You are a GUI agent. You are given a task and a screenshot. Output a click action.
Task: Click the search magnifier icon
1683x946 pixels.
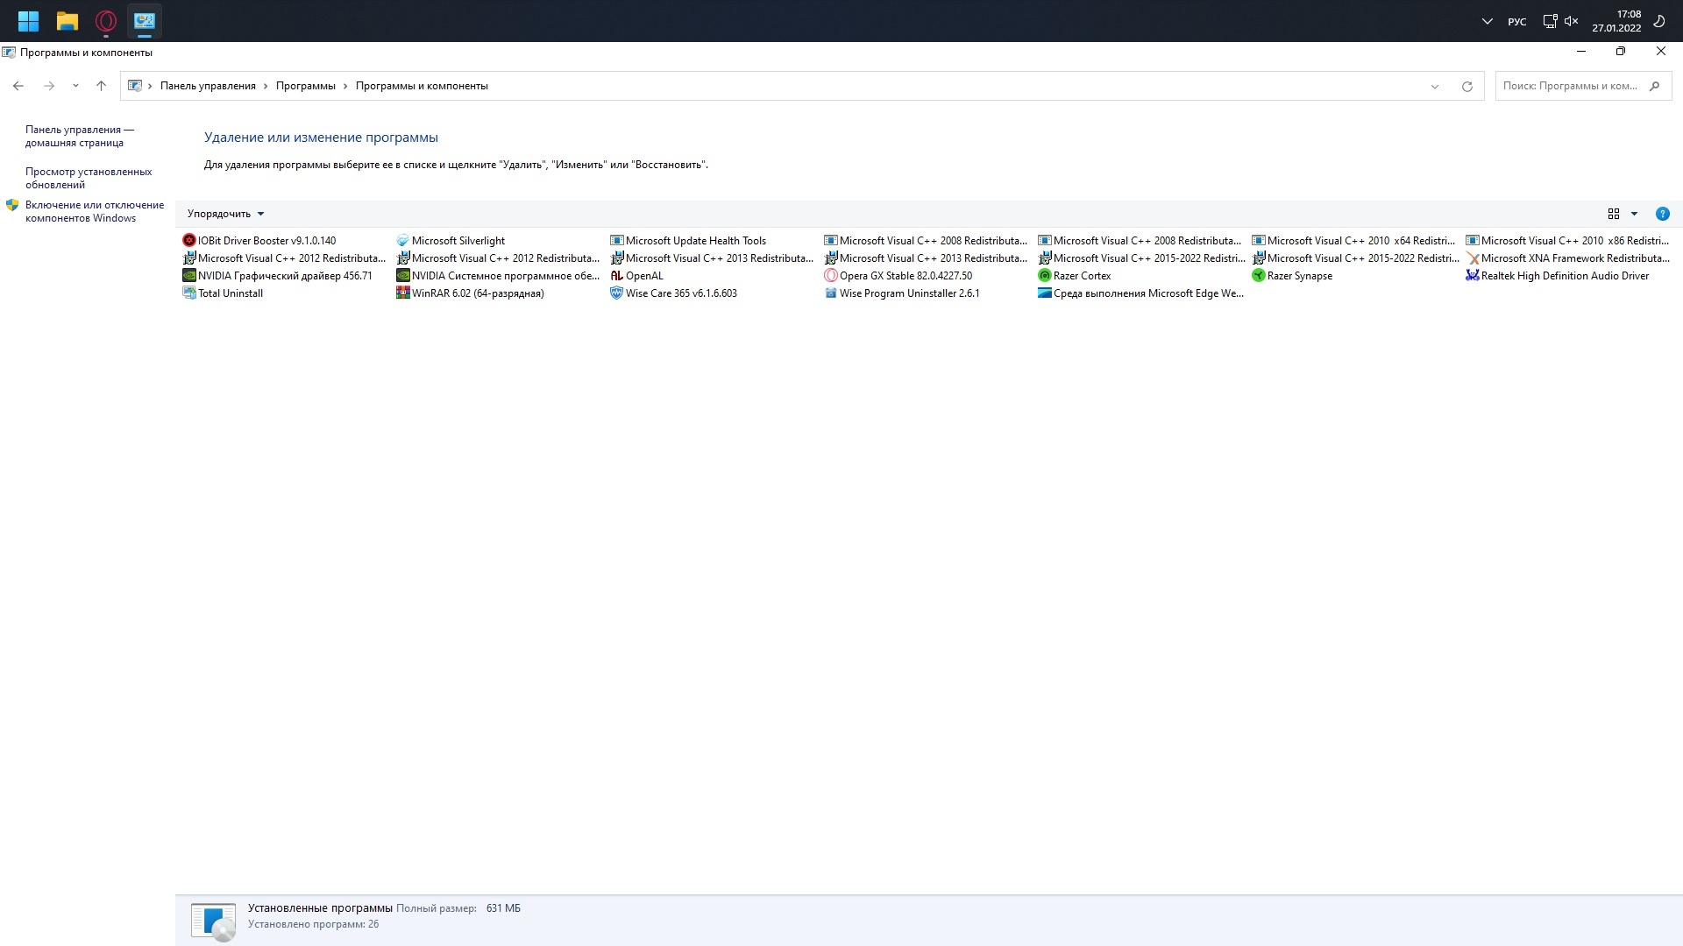[1654, 86]
